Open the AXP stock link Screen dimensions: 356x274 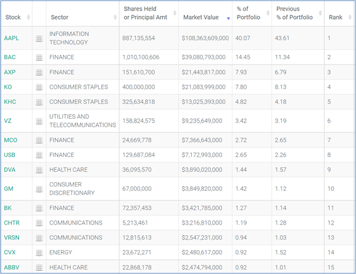(x=10, y=72)
